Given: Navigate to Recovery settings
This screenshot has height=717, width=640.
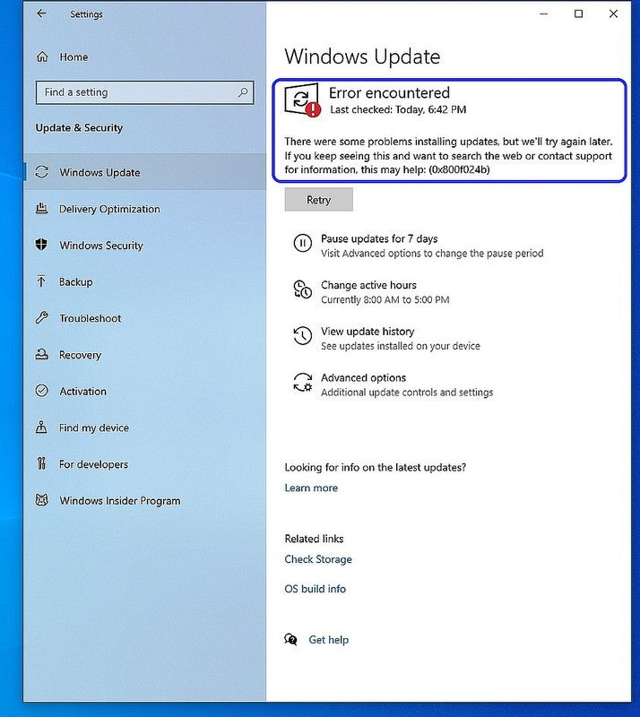Looking at the screenshot, I should (x=144, y=355).
